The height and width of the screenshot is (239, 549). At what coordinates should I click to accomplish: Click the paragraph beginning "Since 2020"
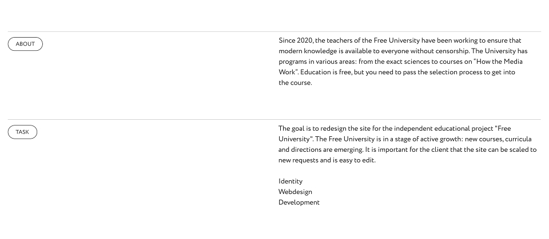(x=403, y=62)
